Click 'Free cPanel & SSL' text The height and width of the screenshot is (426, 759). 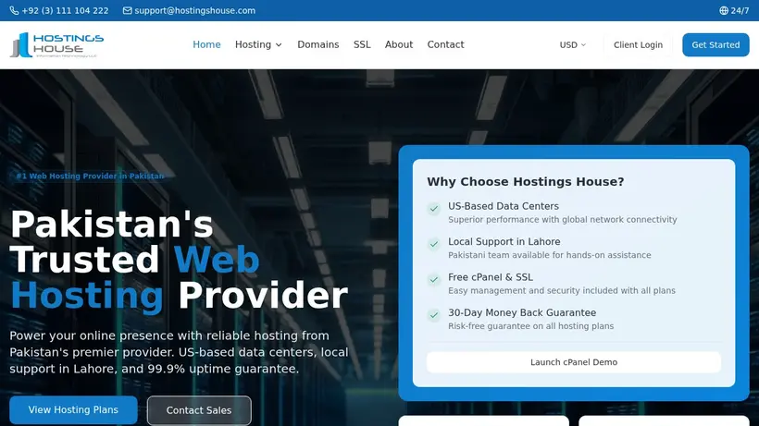coord(491,277)
